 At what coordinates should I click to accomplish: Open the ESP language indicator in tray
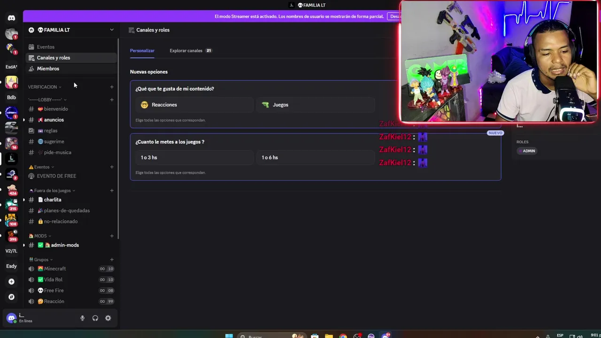pos(560,336)
